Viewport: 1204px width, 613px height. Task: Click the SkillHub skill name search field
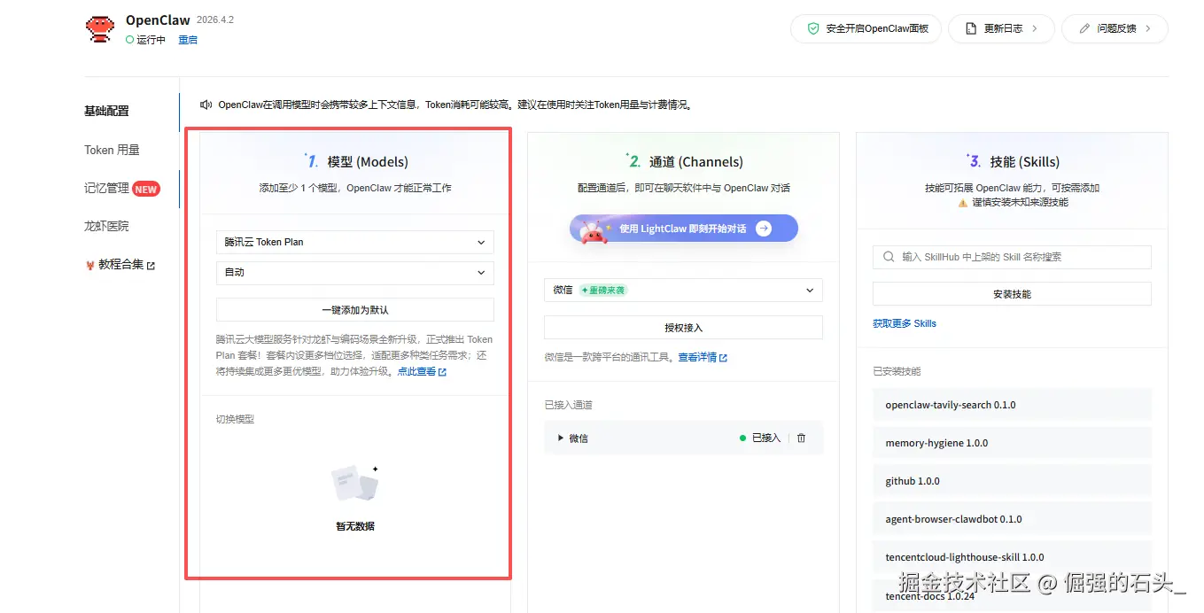tap(1012, 257)
